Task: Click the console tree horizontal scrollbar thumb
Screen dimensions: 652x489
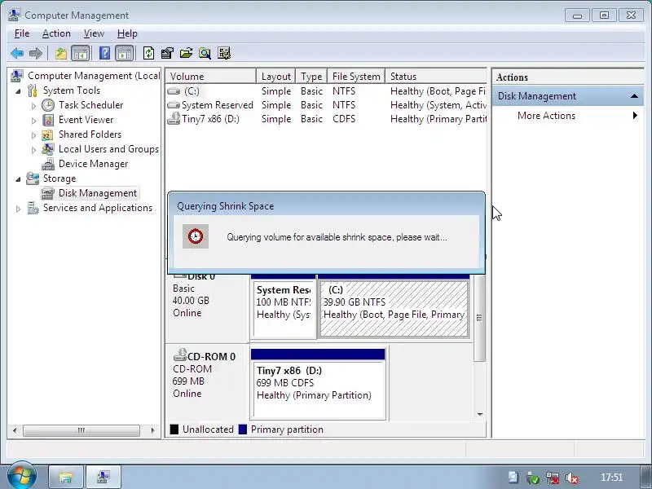Action: (x=81, y=430)
